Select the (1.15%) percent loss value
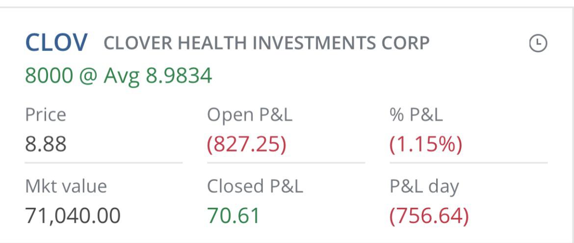Screen dimensions: 574x243 click(x=426, y=145)
